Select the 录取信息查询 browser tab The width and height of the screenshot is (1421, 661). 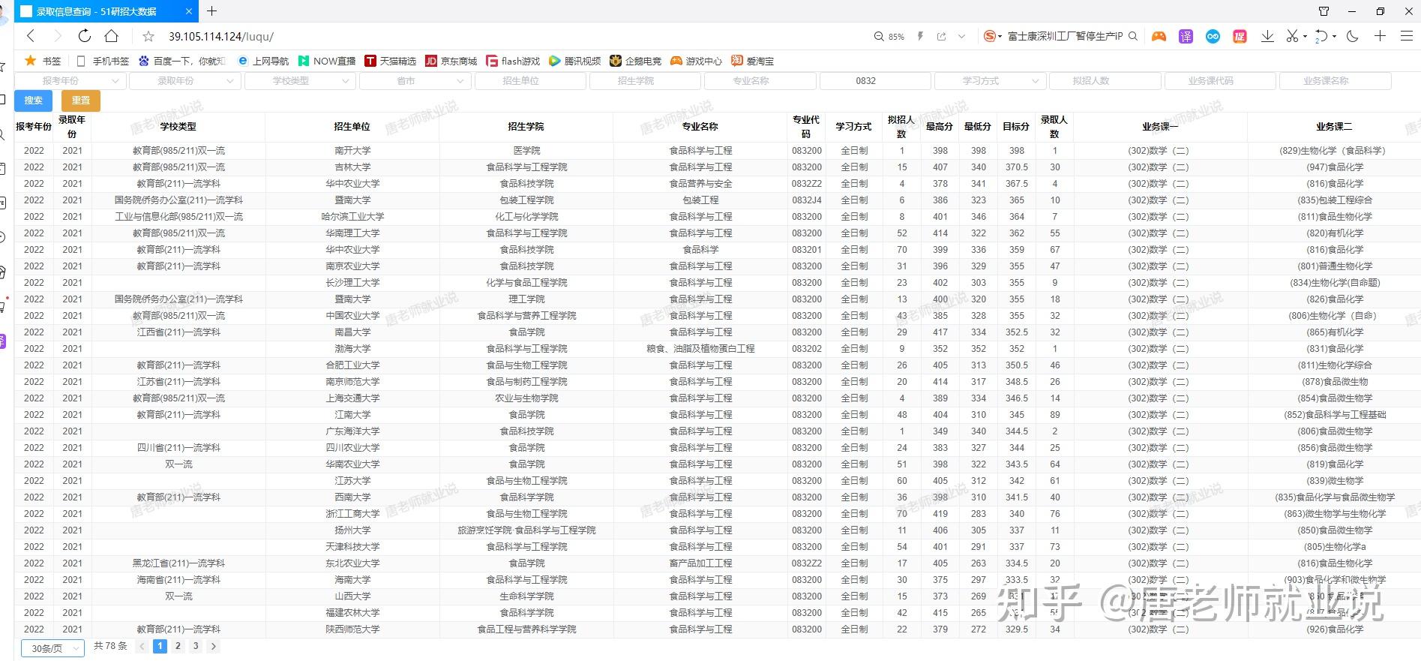point(106,11)
